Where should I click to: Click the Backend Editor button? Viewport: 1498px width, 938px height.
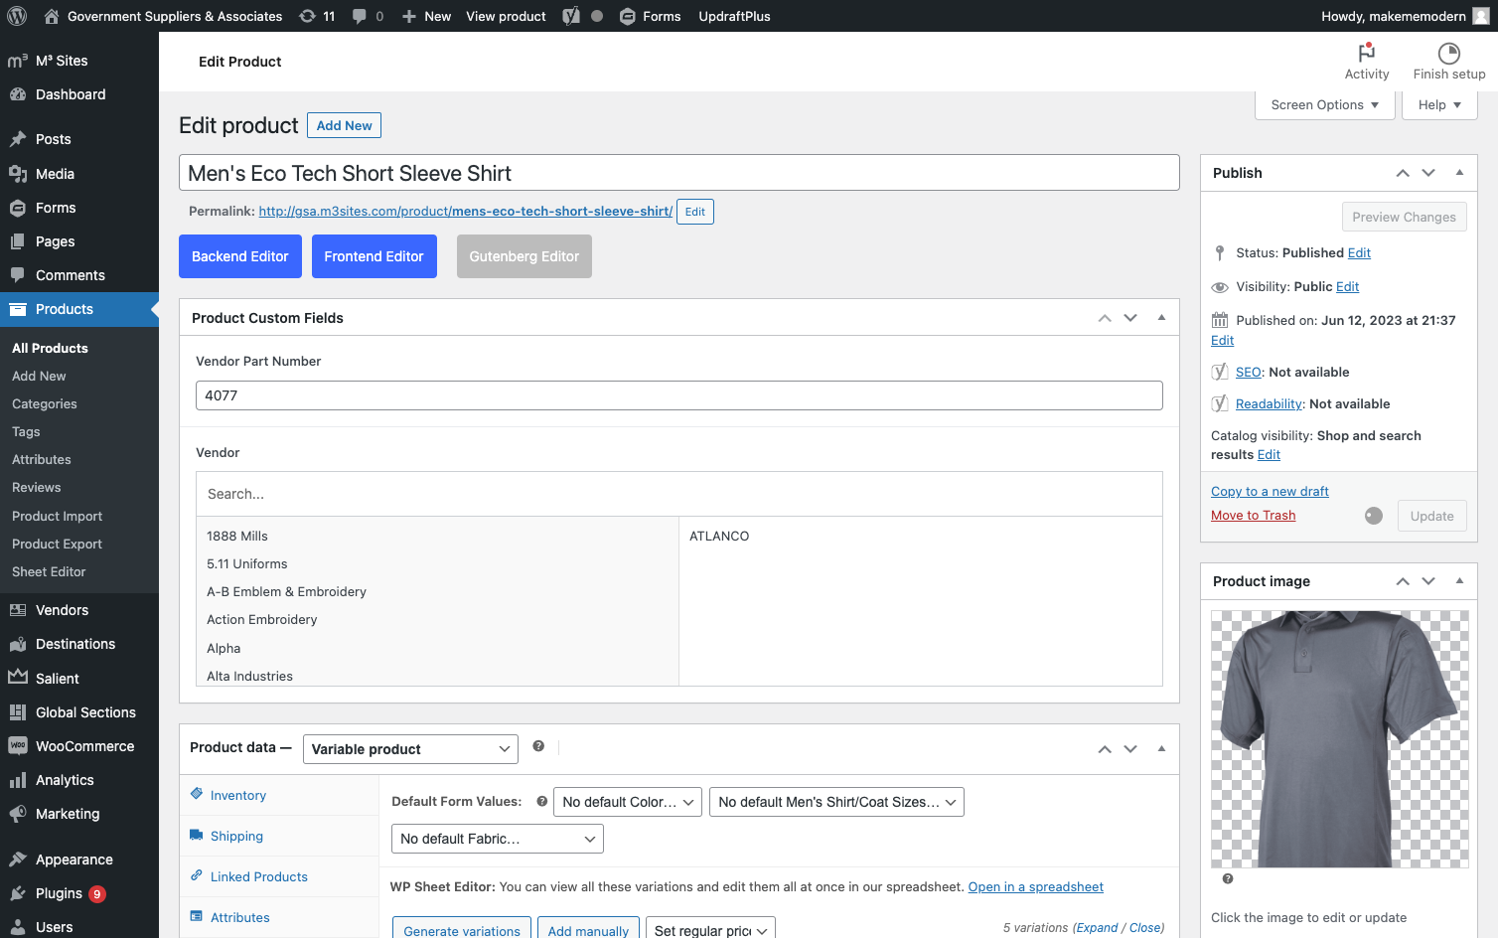[x=240, y=256]
